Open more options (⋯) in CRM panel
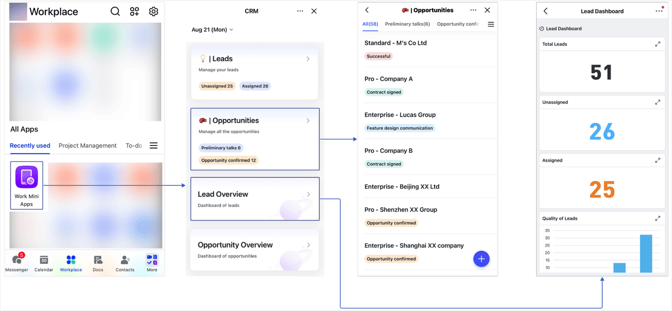Screen dimensions: 672x311 click(x=300, y=11)
